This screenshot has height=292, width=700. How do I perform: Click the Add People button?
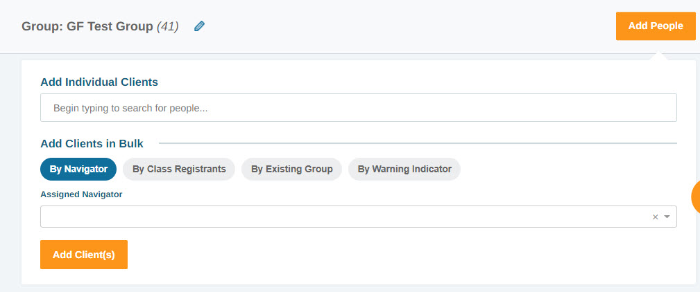(656, 26)
